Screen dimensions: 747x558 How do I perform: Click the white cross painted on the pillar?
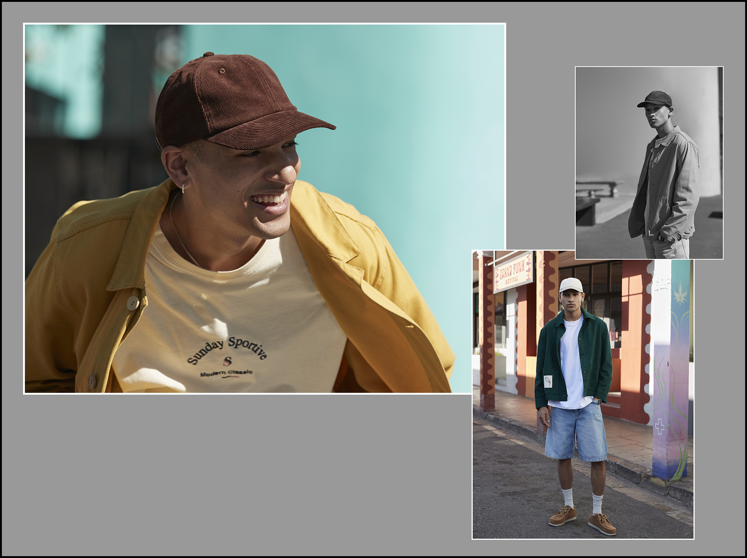pos(660,427)
